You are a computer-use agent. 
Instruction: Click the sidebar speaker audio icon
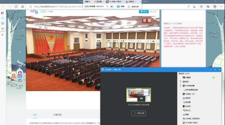pos(3,29)
